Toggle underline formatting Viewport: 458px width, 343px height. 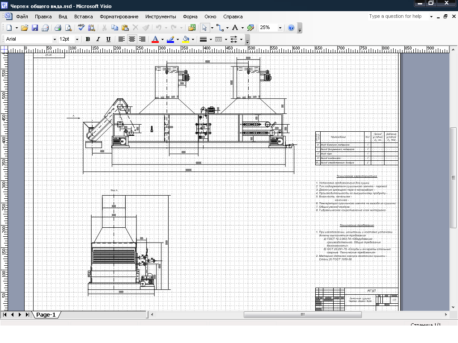[108, 39]
